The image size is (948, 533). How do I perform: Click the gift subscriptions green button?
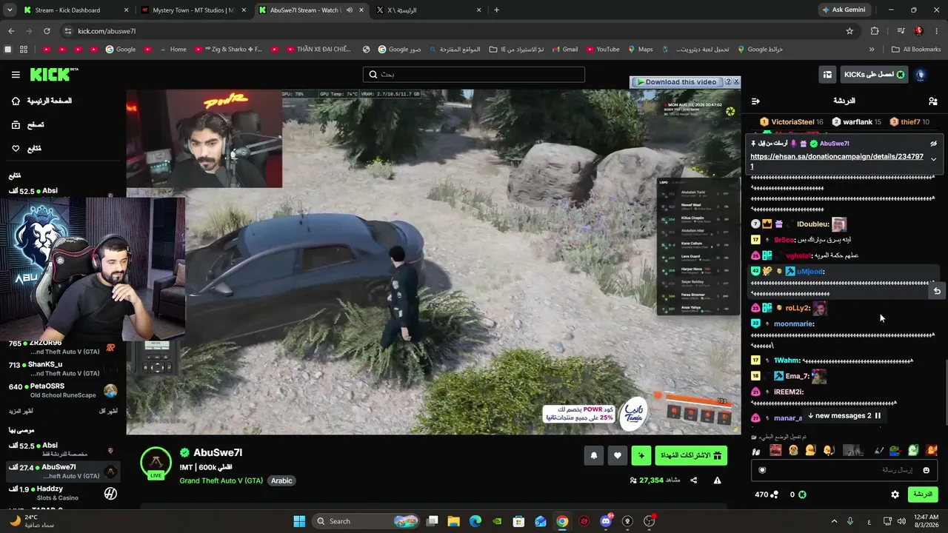(691, 456)
